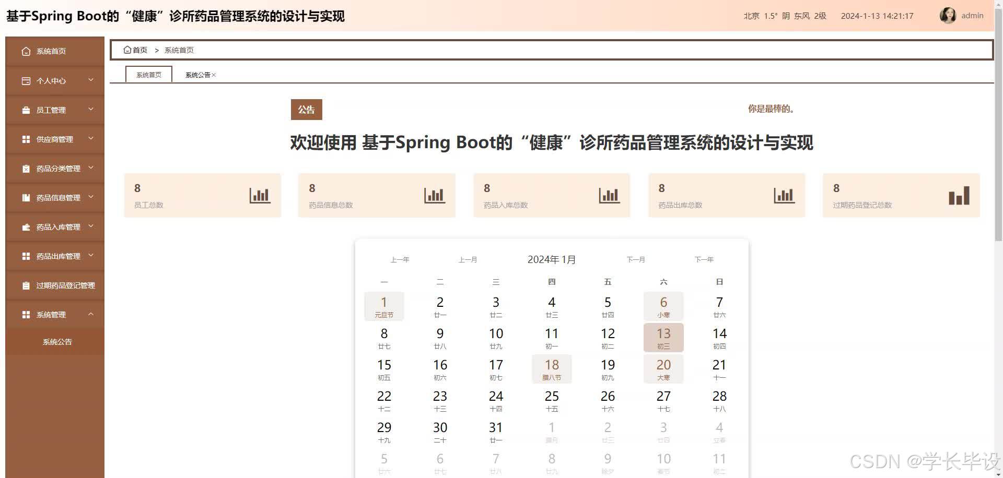
Task: Click the weather text 北京 1.5° 阴
Action: (x=767, y=16)
